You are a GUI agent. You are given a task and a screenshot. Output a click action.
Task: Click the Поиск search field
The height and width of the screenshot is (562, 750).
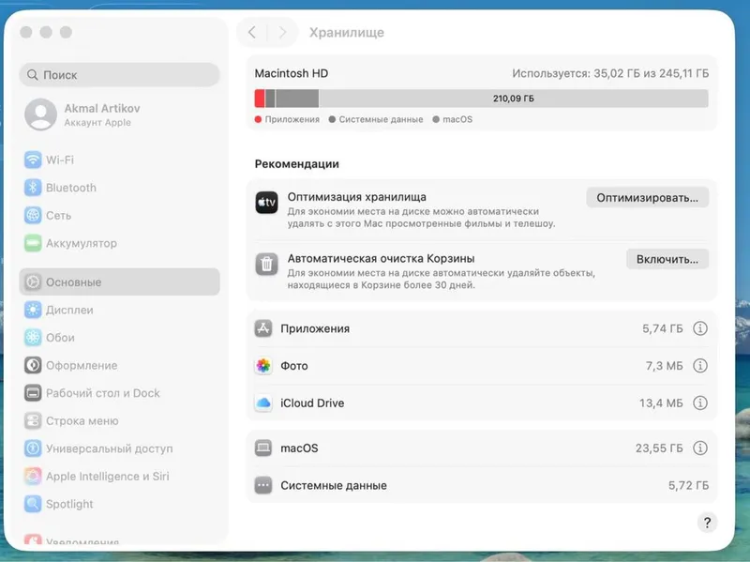coord(120,75)
